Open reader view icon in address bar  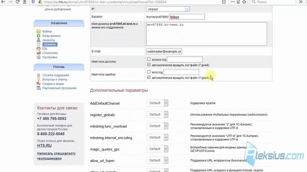(224, 2)
